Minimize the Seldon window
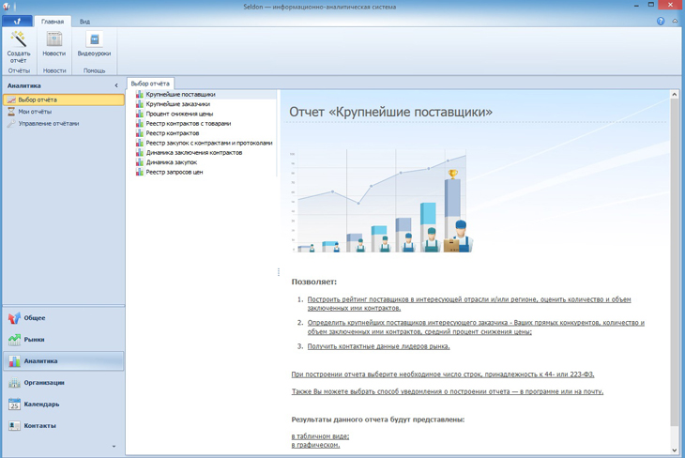The image size is (685, 458). tap(636, 5)
